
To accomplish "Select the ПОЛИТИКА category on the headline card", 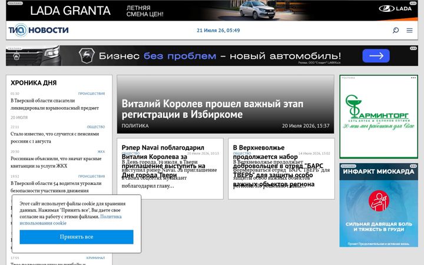I will coord(135,126).
